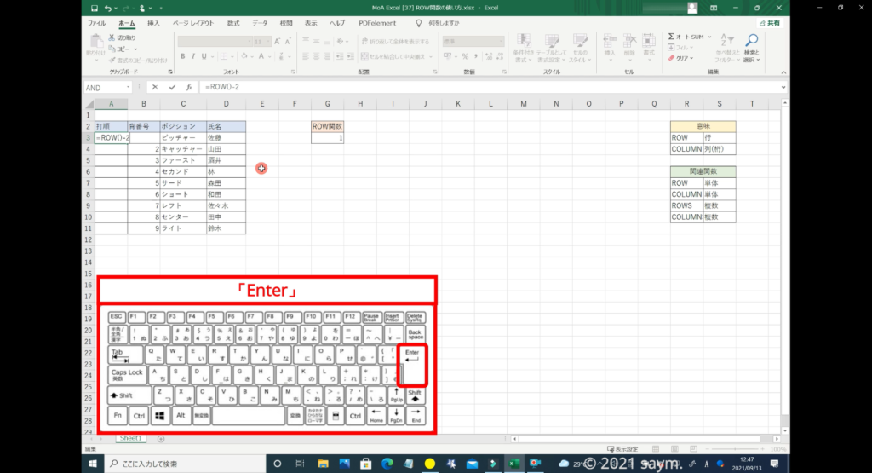Click the Cut (切り取り) scissors icon
This screenshot has height=473, width=872.
pyautogui.click(x=112, y=37)
